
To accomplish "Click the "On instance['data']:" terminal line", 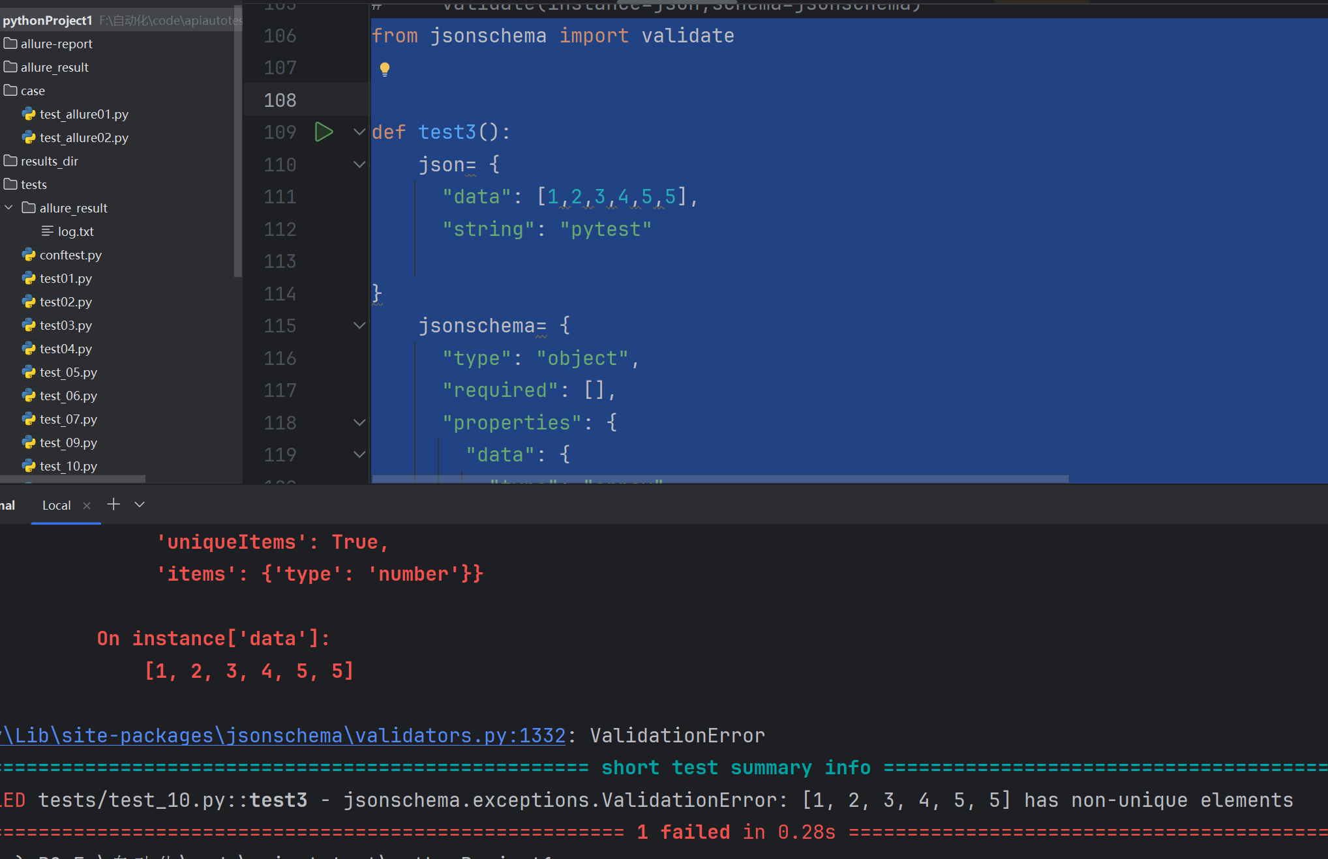I will coord(214,639).
